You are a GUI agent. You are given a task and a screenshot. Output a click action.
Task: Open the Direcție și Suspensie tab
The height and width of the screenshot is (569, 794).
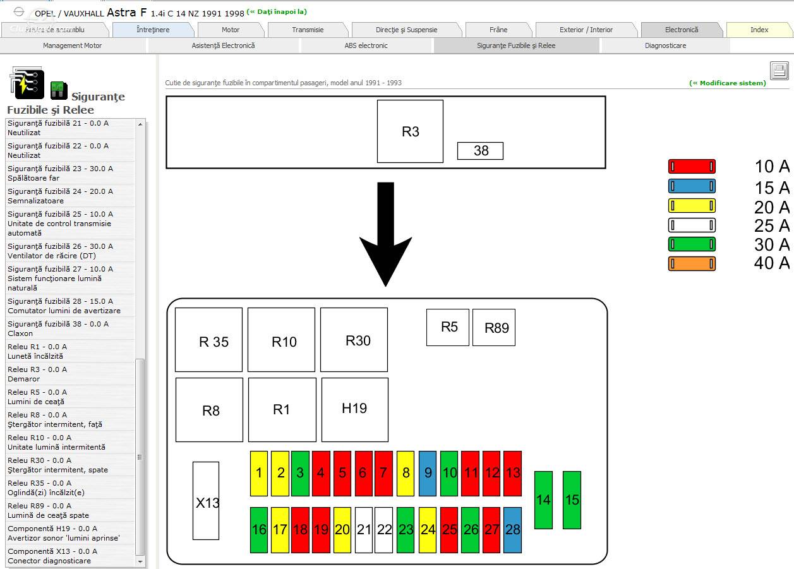[x=406, y=30]
